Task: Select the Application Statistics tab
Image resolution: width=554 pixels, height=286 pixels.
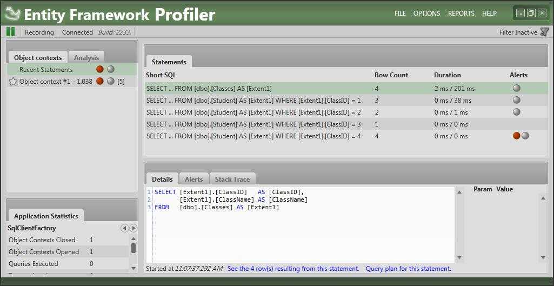Action: (x=46, y=216)
